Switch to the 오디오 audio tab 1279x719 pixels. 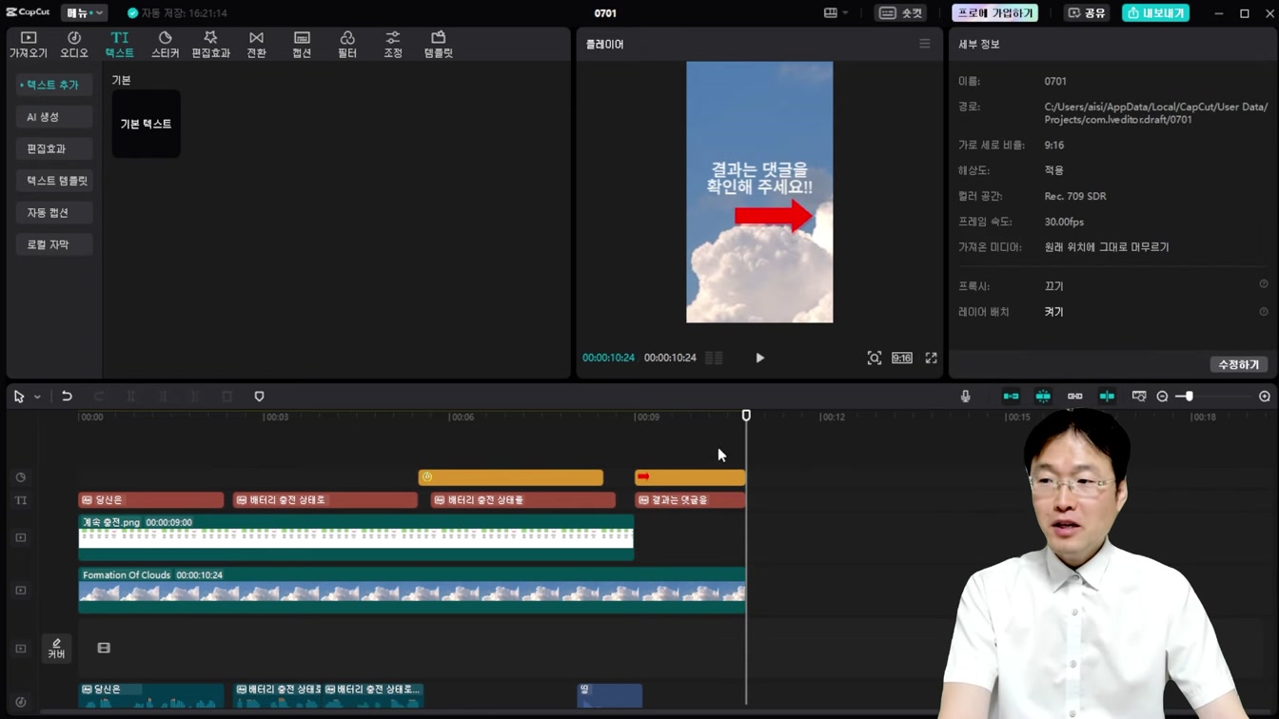click(74, 44)
